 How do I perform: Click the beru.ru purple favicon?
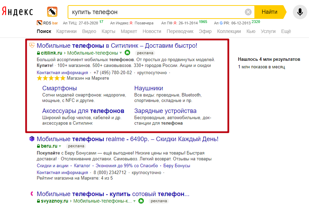(32, 139)
